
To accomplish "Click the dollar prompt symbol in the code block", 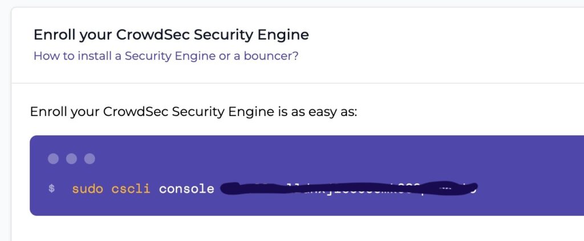I will (52, 189).
